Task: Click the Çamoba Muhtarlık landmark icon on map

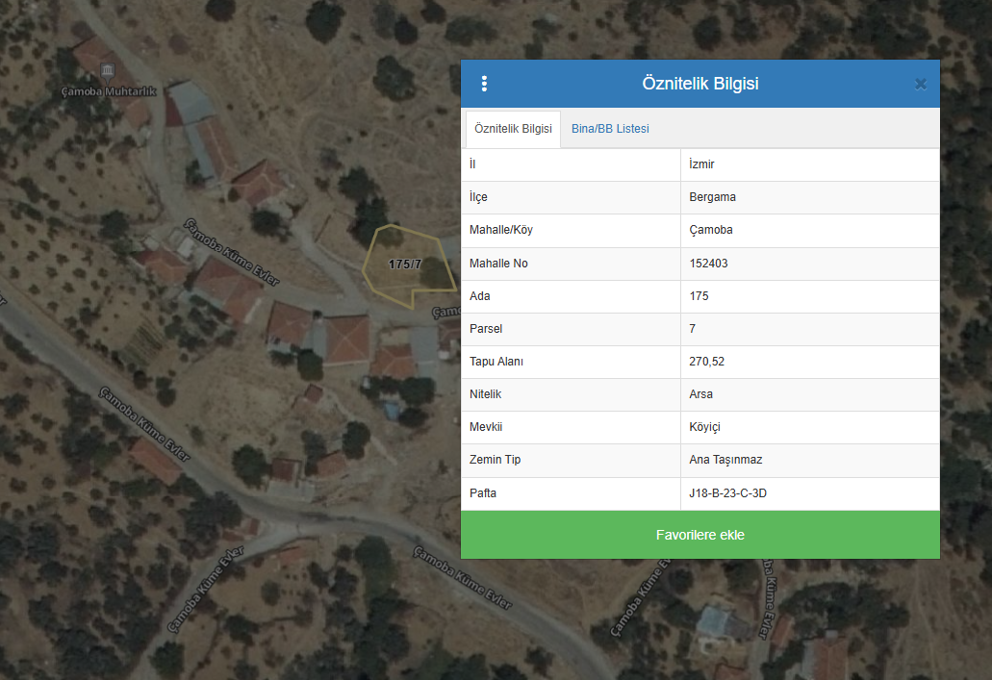Action: [x=106, y=73]
